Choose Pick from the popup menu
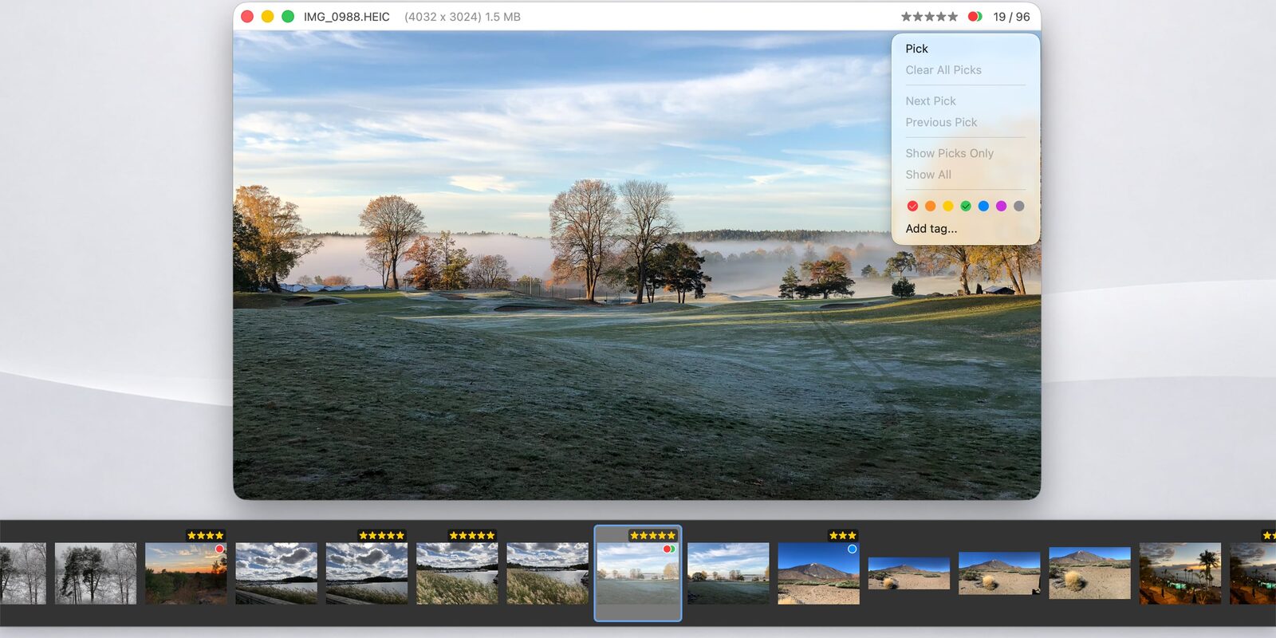This screenshot has height=638, width=1276. tap(916, 49)
